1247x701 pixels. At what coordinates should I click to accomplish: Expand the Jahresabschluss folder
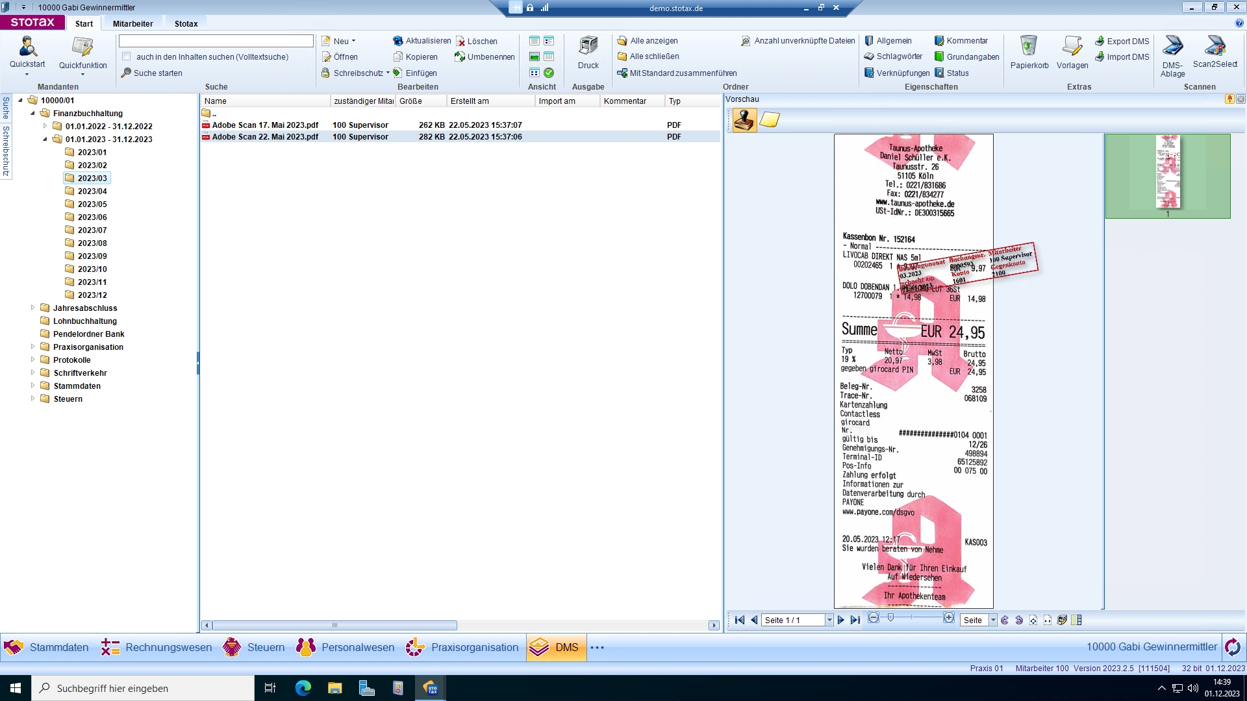pos(32,308)
